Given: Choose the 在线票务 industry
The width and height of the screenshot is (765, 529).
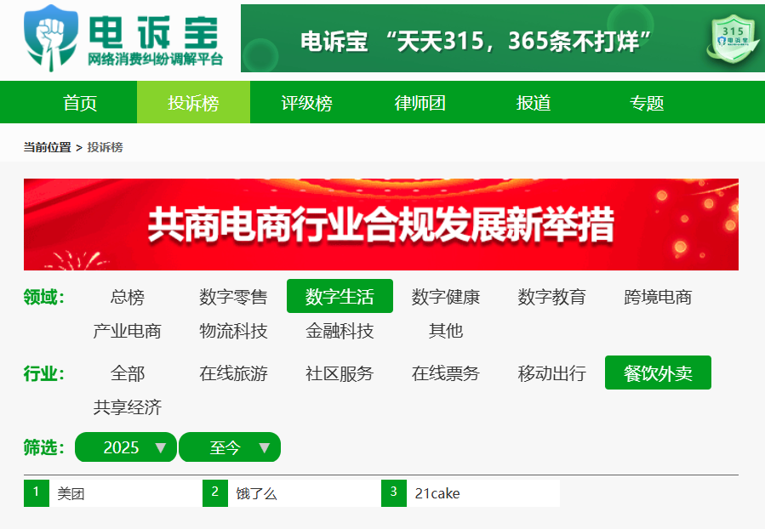Looking at the screenshot, I should (445, 373).
